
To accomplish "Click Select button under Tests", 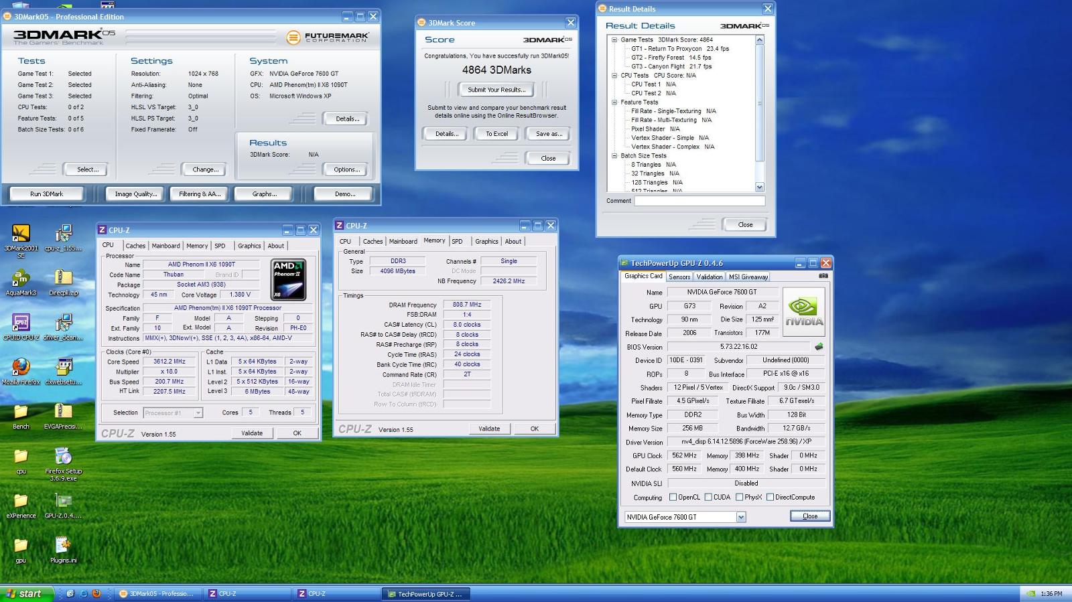I will click(x=85, y=169).
